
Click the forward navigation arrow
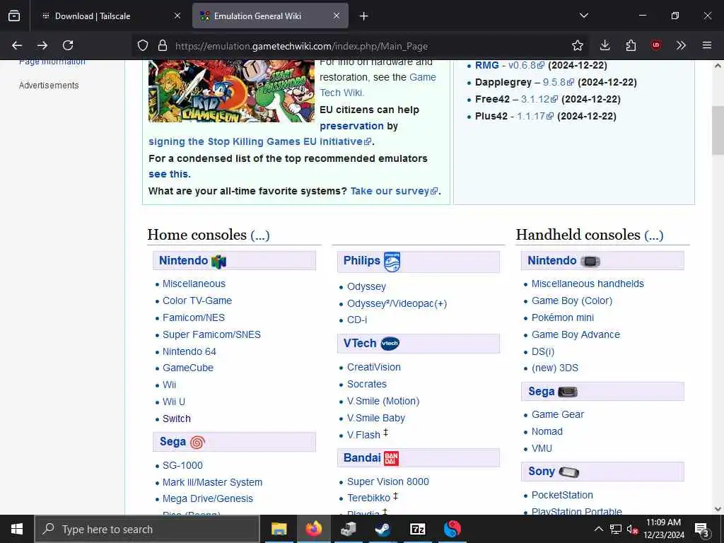[42, 45]
